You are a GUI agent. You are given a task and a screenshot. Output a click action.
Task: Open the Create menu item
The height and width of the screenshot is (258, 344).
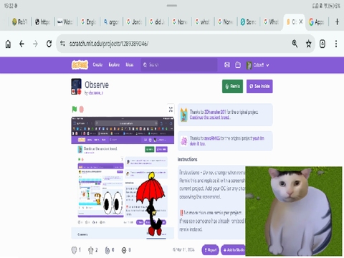point(97,64)
